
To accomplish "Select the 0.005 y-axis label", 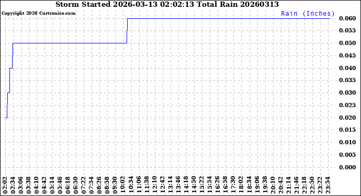I will [347, 155].
